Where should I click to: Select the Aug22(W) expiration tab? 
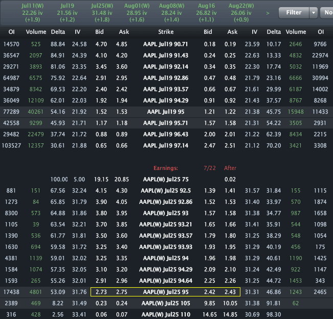coord(241,13)
